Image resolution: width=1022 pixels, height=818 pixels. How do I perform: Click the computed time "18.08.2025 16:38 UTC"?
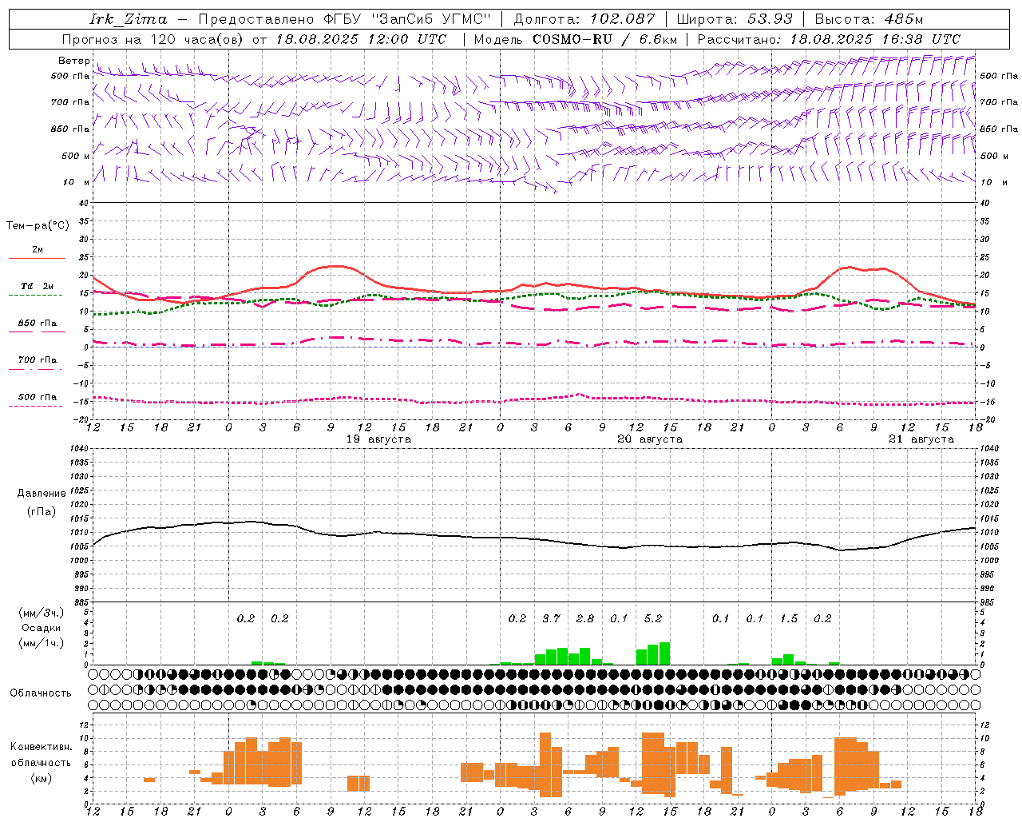point(875,39)
